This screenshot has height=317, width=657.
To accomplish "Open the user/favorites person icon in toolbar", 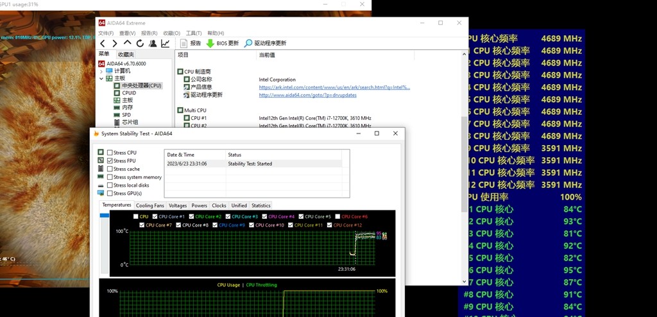I will (x=152, y=43).
